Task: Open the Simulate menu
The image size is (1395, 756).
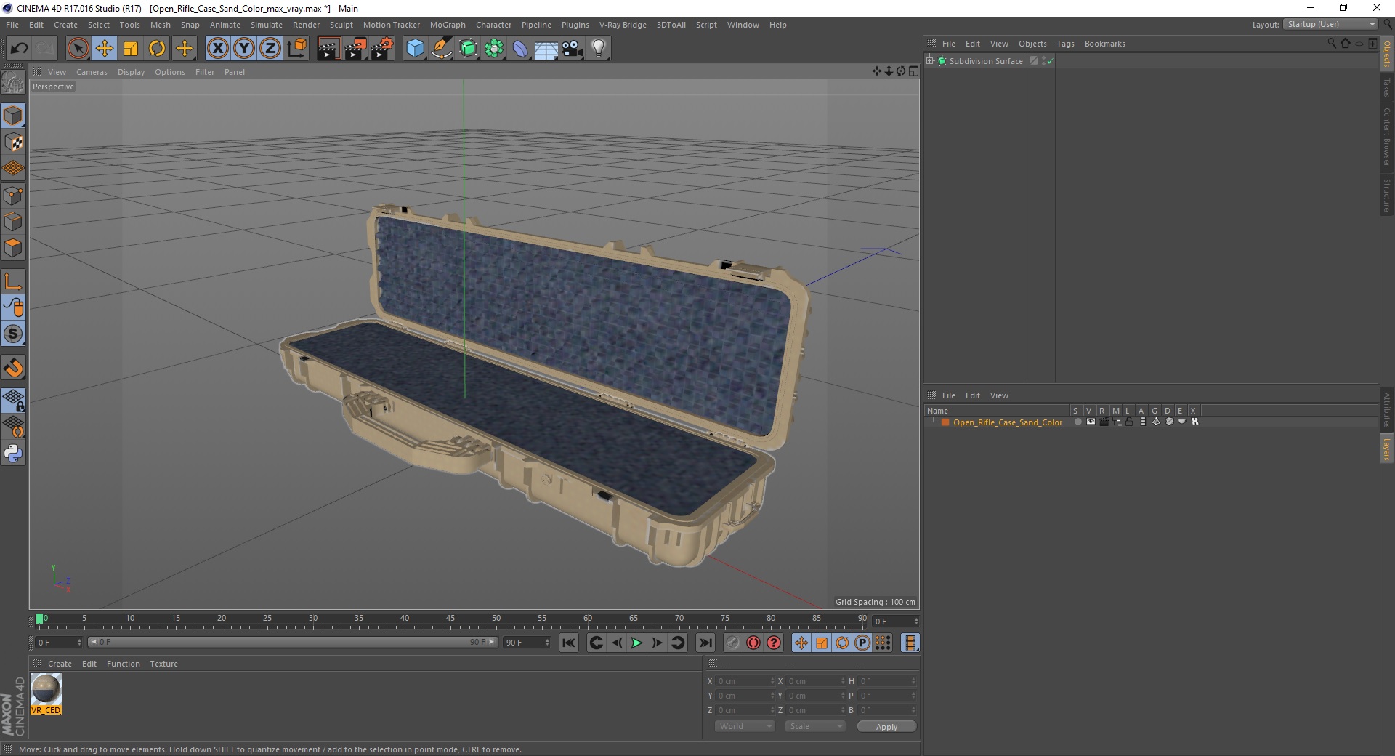Action: click(x=267, y=25)
